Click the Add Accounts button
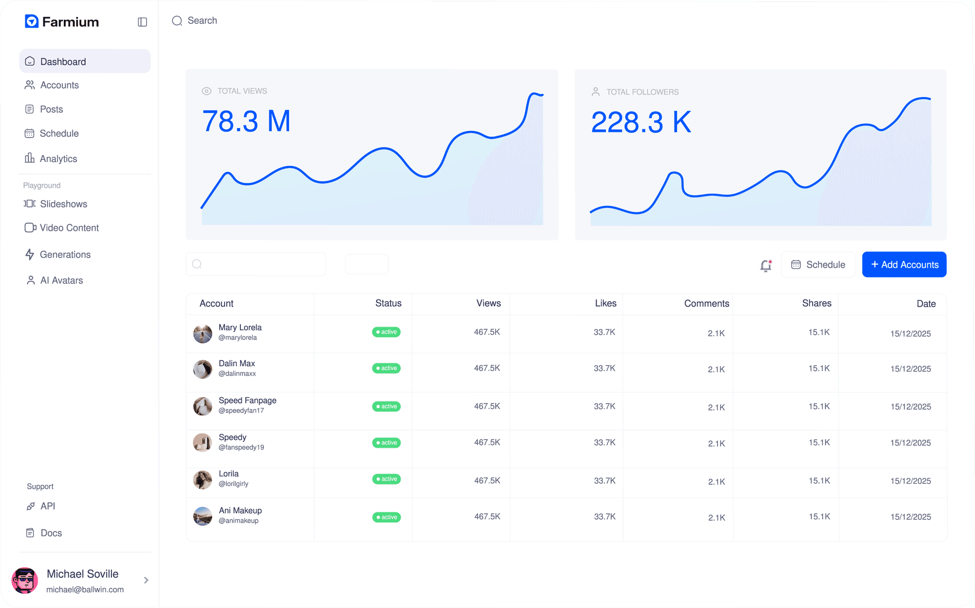This screenshot has width=975, height=608. pos(904,264)
